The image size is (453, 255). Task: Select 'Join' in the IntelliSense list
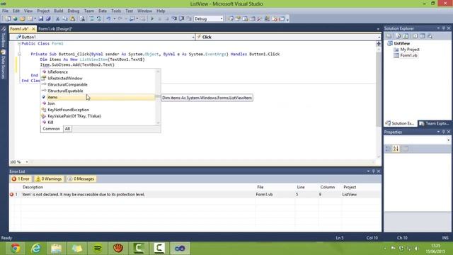click(98, 103)
